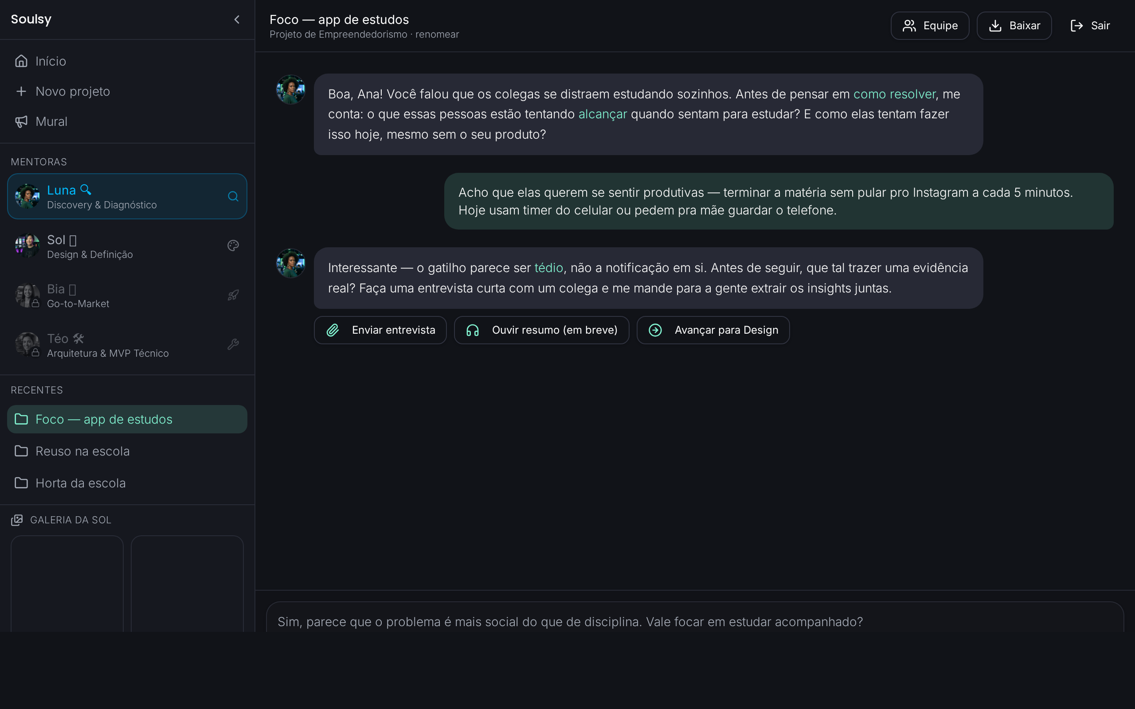Click the wrench icon beside Téo
This screenshot has width=1135, height=709.
[233, 344]
